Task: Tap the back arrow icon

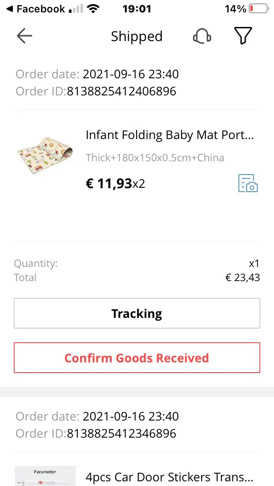Action: pos(24,36)
